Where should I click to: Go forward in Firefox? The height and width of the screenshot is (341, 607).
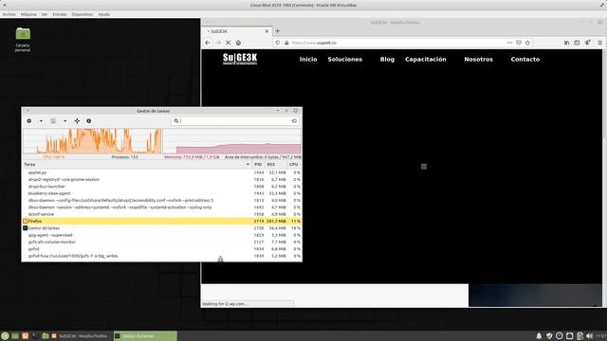(218, 43)
